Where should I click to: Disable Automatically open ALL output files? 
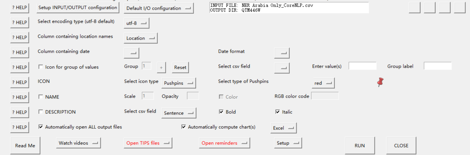41,127
